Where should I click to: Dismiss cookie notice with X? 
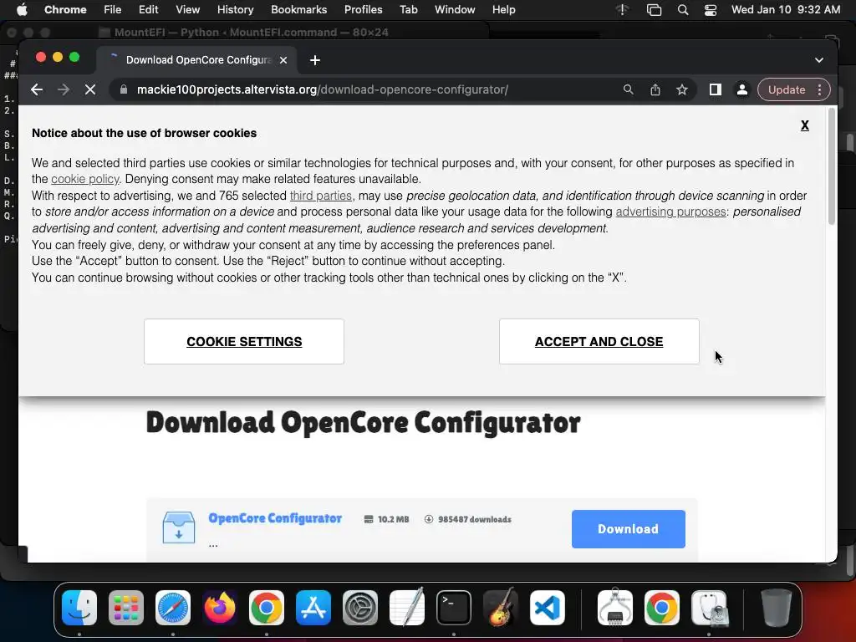click(805, 125)
